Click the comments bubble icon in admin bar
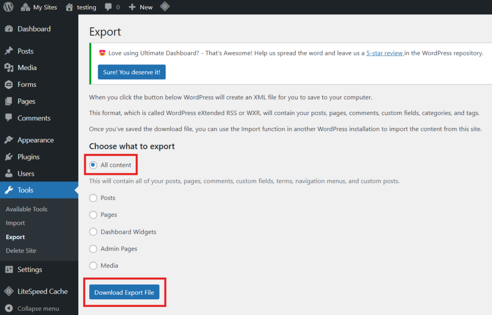The height and width of the screenshot is (315, 492). coord(108,7)
